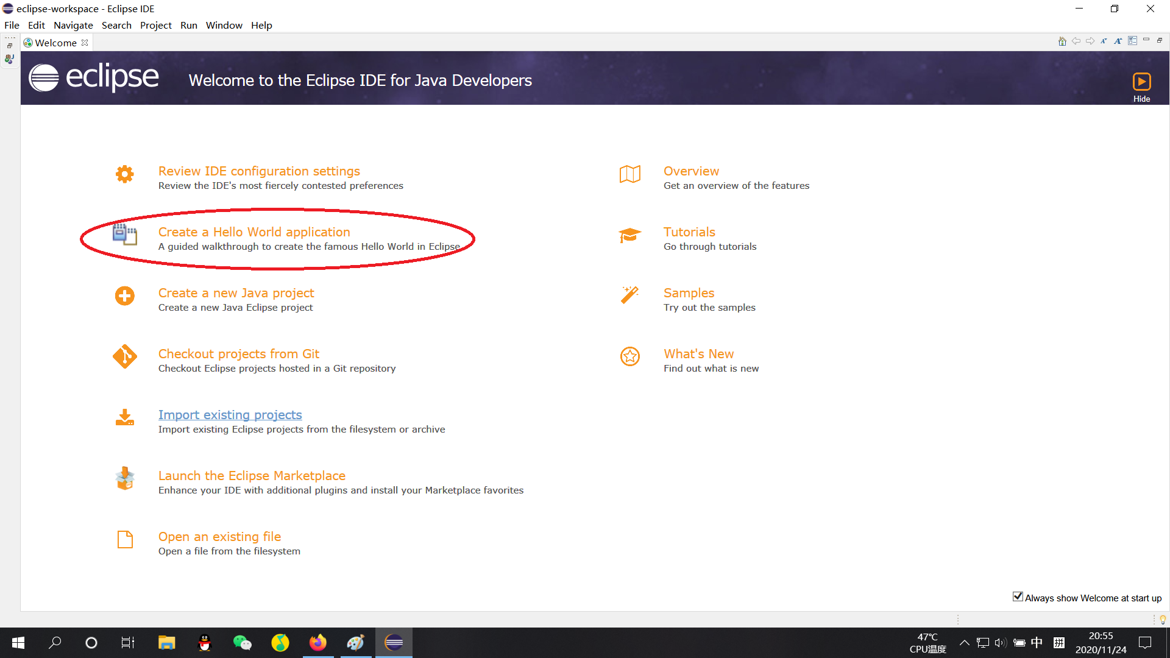
Task: Click the Import existing projects link
Action: click(x=230, y=415)
